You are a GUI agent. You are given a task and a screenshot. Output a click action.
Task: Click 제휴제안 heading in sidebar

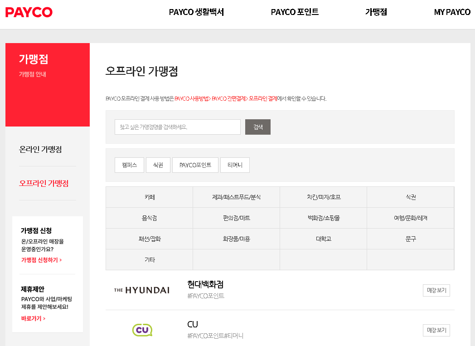pos(33,289)
